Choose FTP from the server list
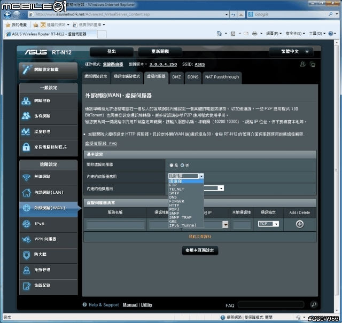 186,185
